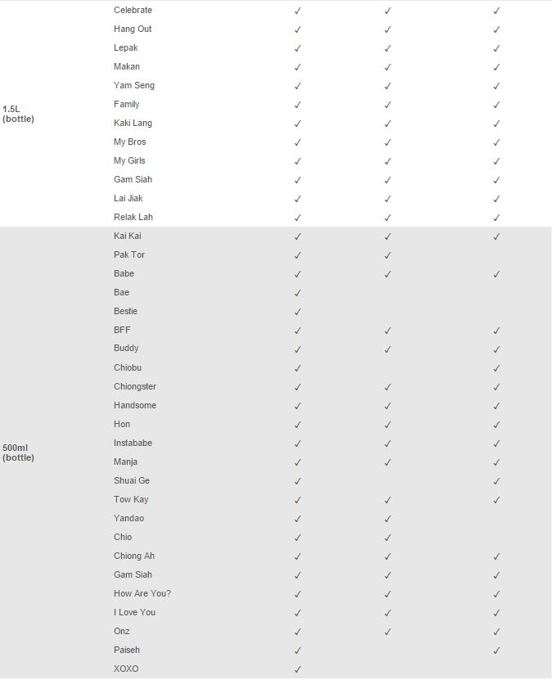Click the last-column checkmark for Shuai Ge
The image size is (554, 680).
[x=496, y=481]
